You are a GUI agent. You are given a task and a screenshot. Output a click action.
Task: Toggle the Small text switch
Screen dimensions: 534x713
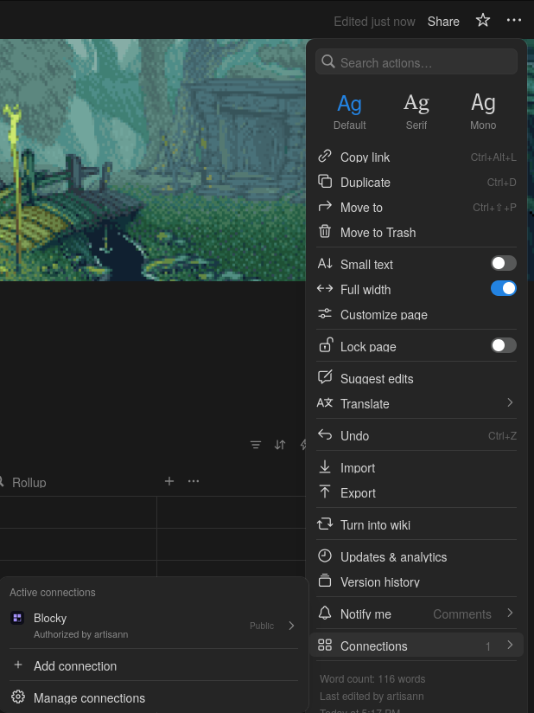coord(503,263)
